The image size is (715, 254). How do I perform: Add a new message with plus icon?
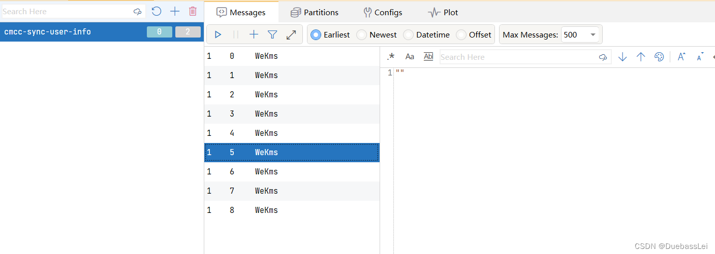click(254, 34)
